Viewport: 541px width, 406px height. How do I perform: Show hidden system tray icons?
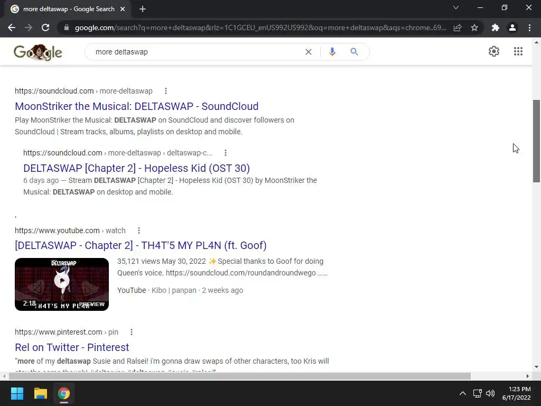(x=463, y=393)
